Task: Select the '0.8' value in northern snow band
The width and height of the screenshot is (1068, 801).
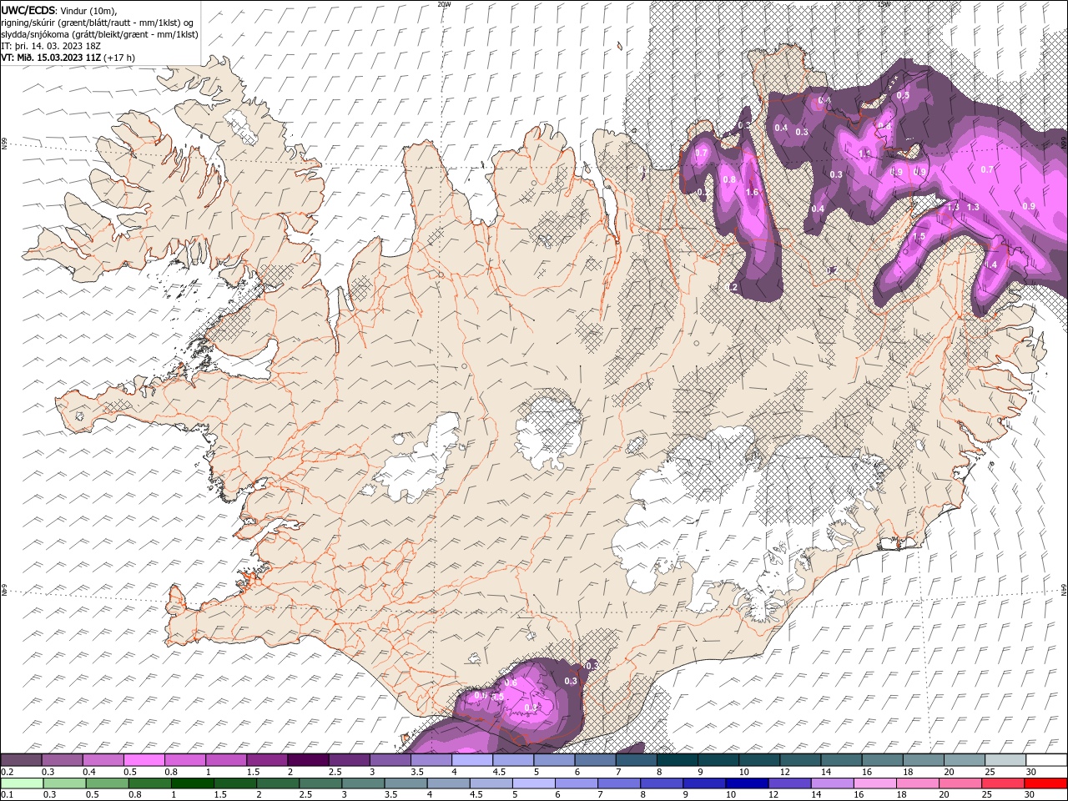Action: point(729,180)
